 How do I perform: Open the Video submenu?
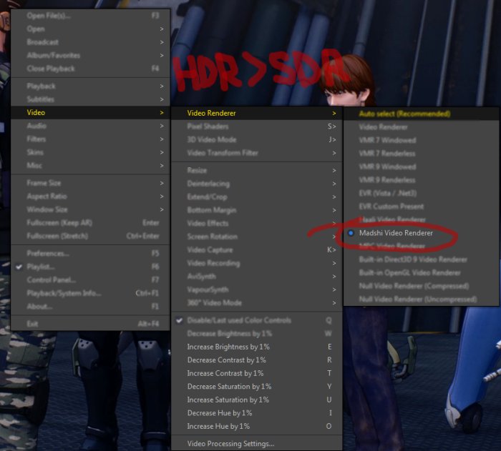90,112
